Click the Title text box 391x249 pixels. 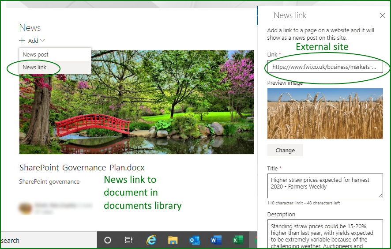[x=325, y=186]
